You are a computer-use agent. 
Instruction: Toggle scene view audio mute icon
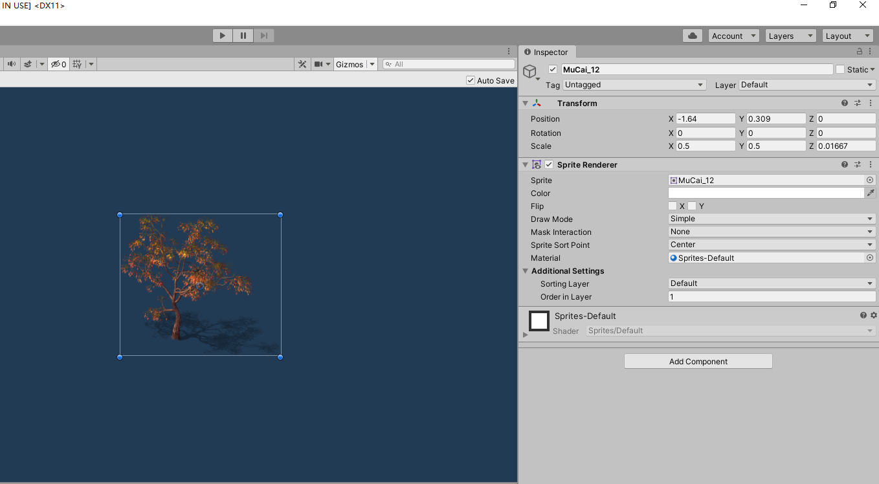pyautogui.click(x=11, y=63)
